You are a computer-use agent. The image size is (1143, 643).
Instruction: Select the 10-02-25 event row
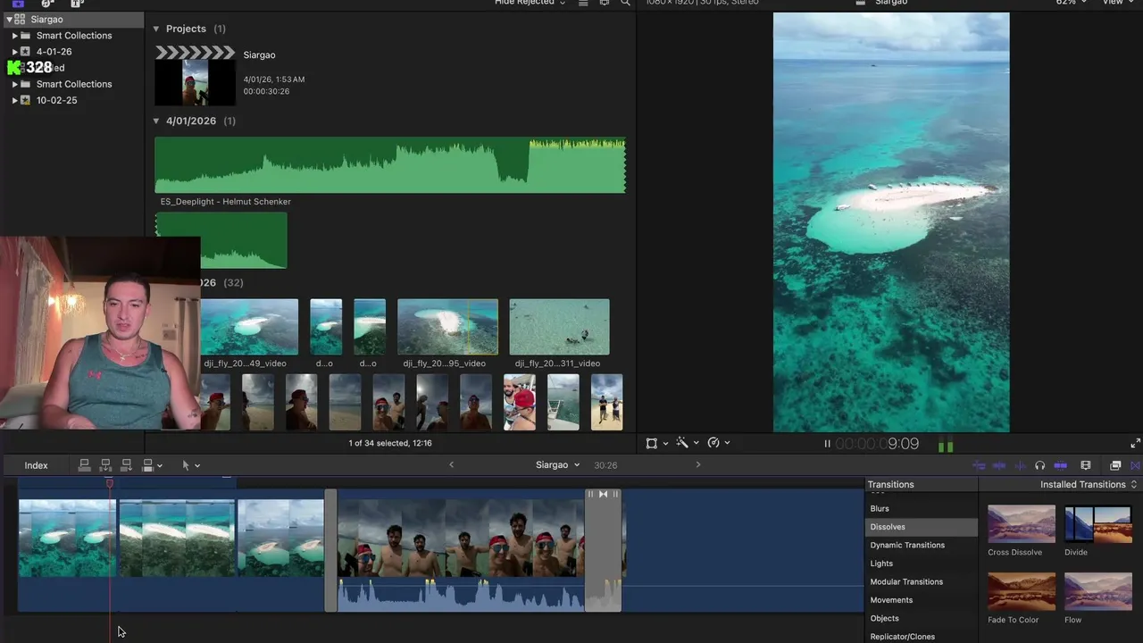(71, 100)
